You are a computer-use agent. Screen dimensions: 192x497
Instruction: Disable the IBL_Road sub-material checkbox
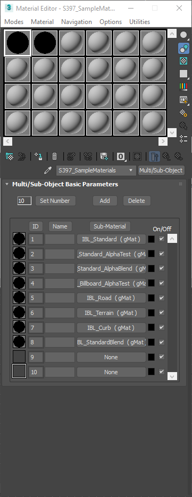162,298
